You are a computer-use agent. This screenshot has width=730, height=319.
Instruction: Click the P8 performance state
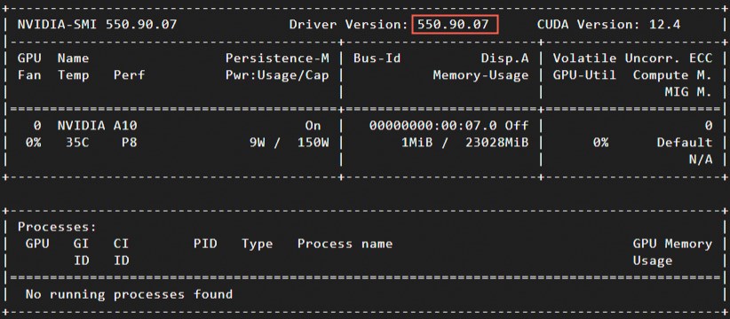pos(130,142)
